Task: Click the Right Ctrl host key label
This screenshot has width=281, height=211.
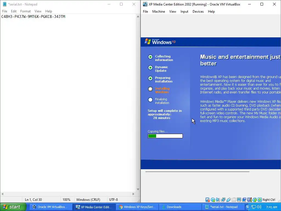Action: tap(269, 200)
